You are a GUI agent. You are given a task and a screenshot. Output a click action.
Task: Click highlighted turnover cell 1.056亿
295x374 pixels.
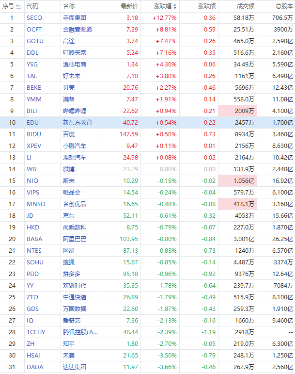(238, 181)
